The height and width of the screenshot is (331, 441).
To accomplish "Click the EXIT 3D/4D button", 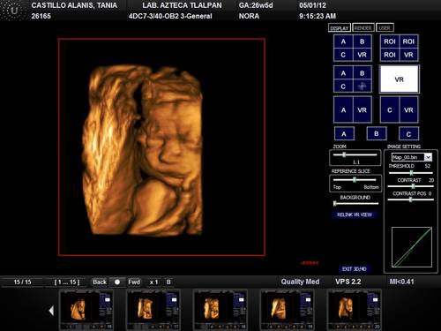I will [354, 268].
